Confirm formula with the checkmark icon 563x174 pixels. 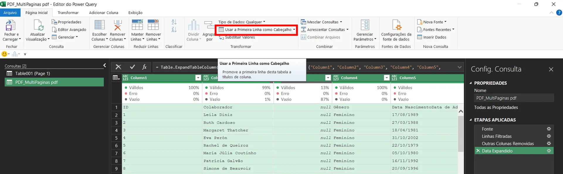(x=133, y=67)
